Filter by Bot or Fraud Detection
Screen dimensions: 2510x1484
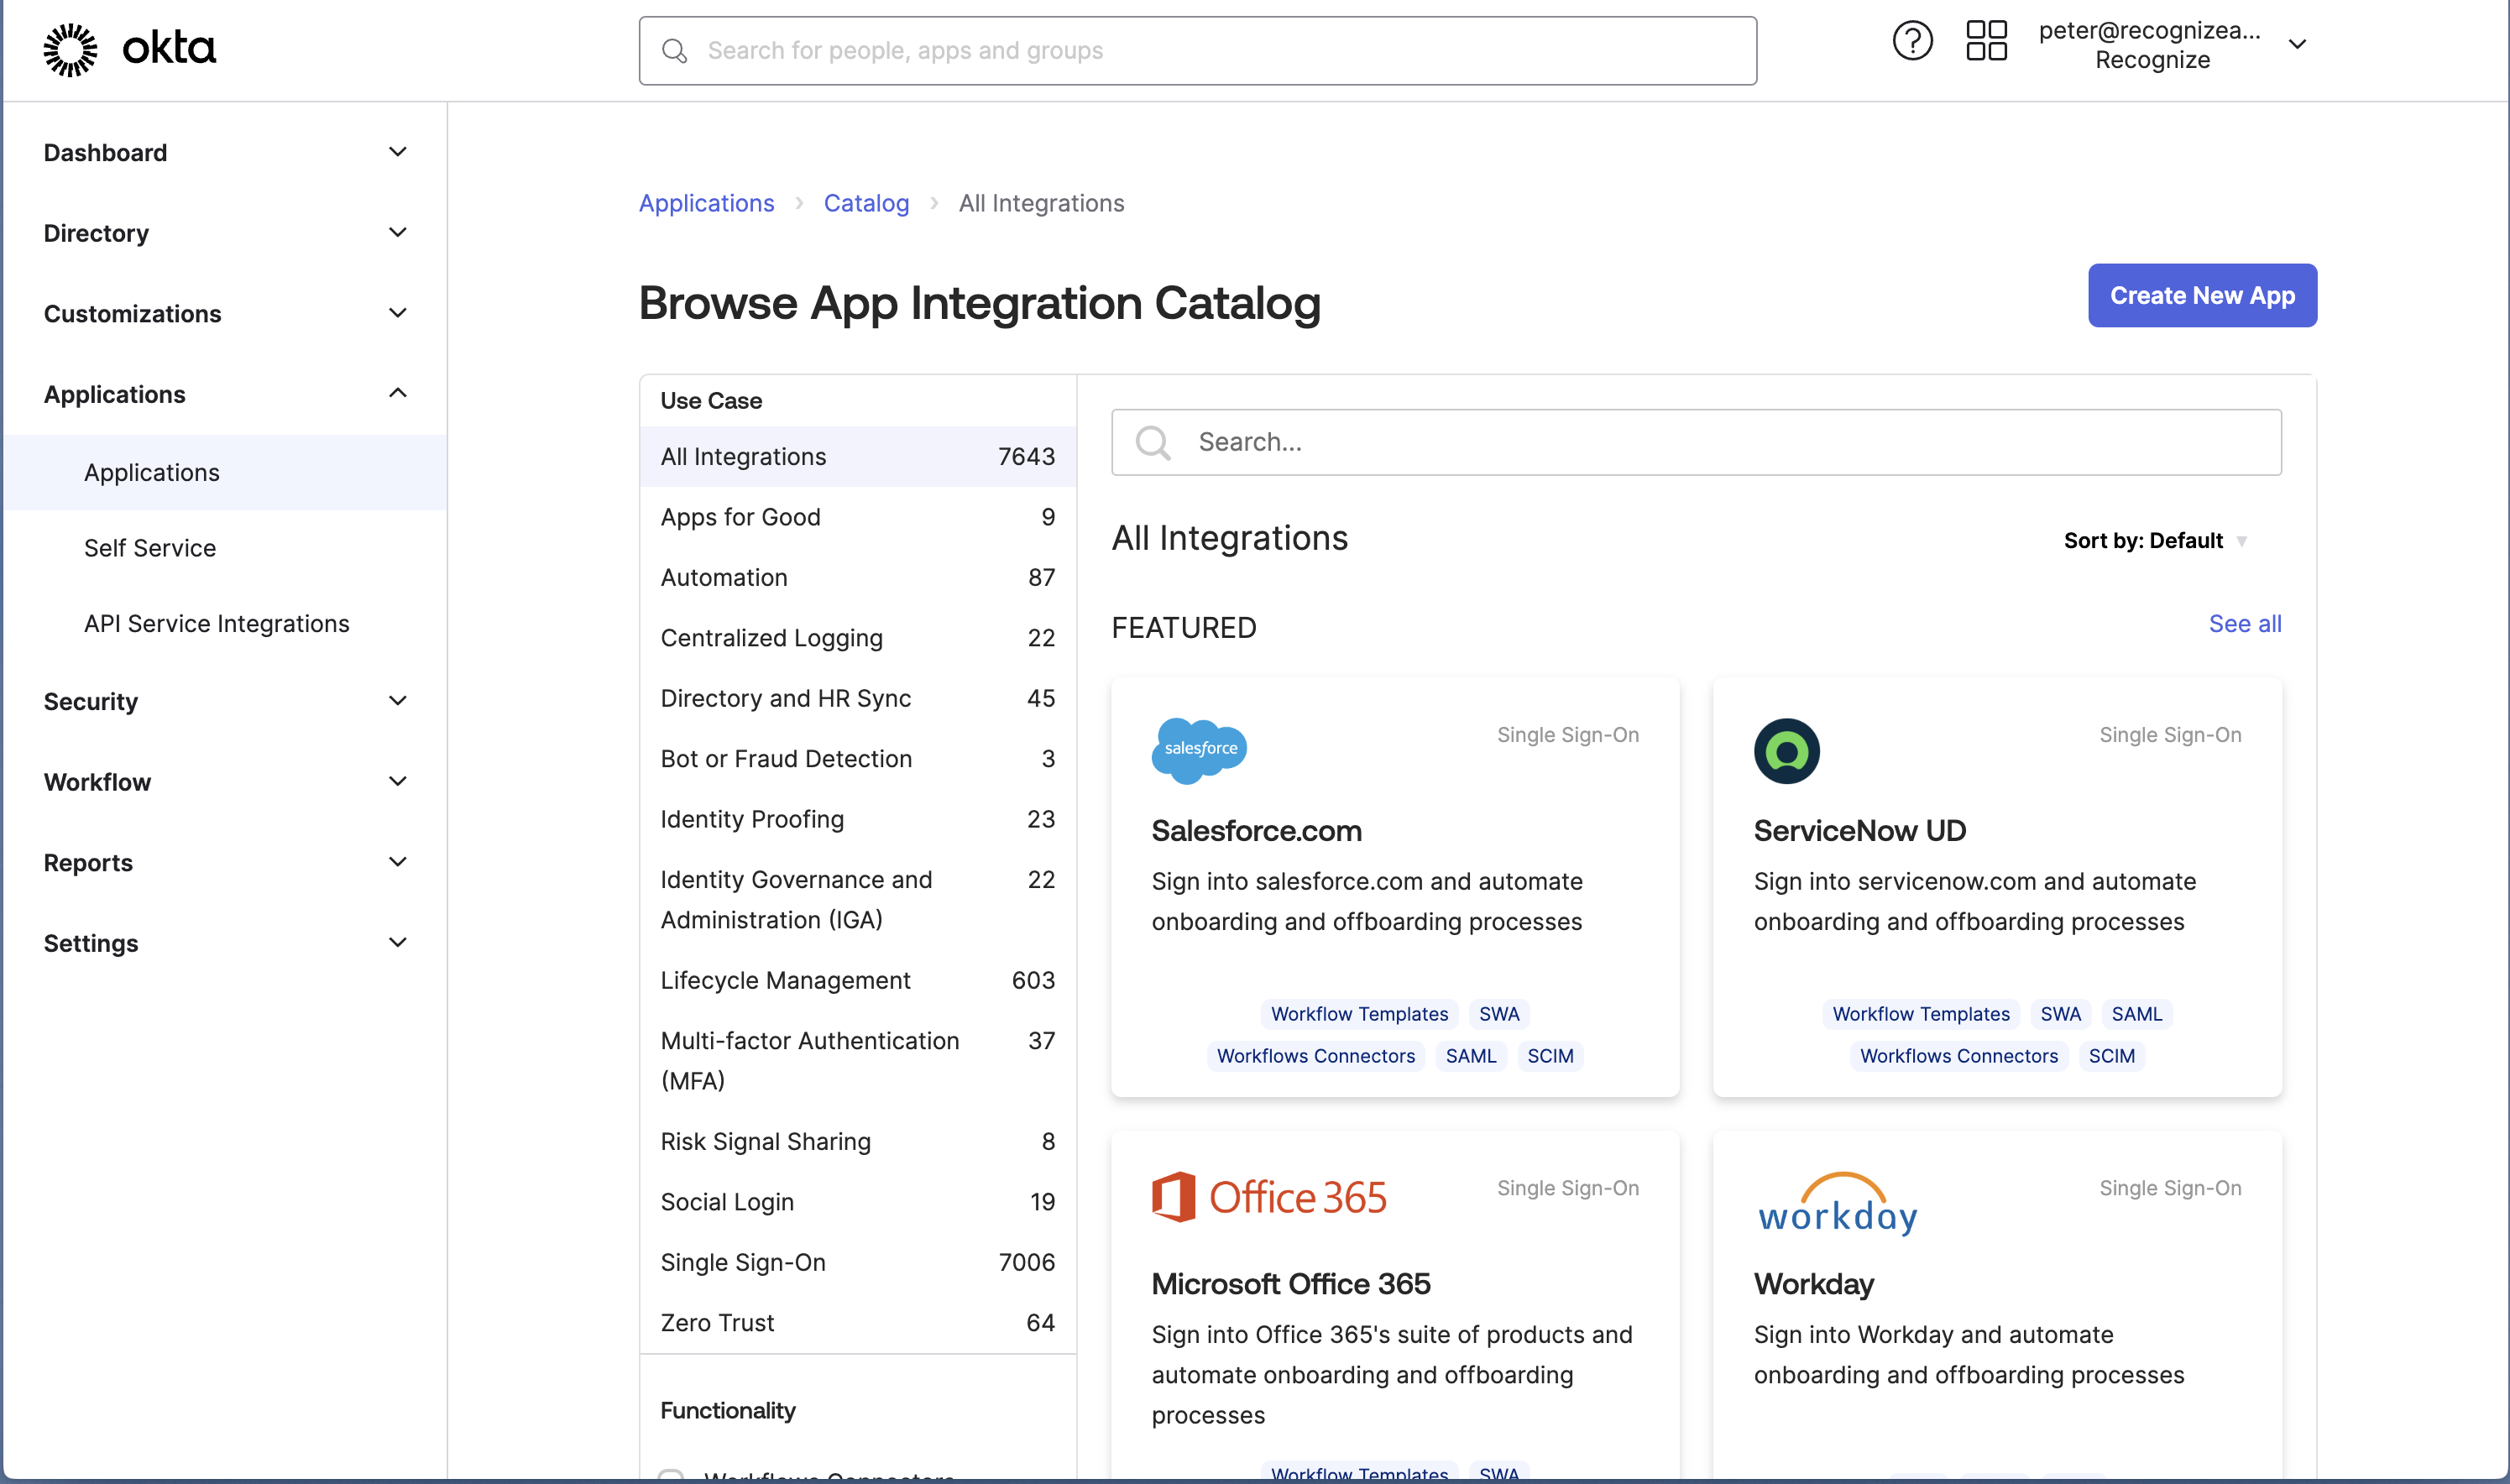coord(857,759)
